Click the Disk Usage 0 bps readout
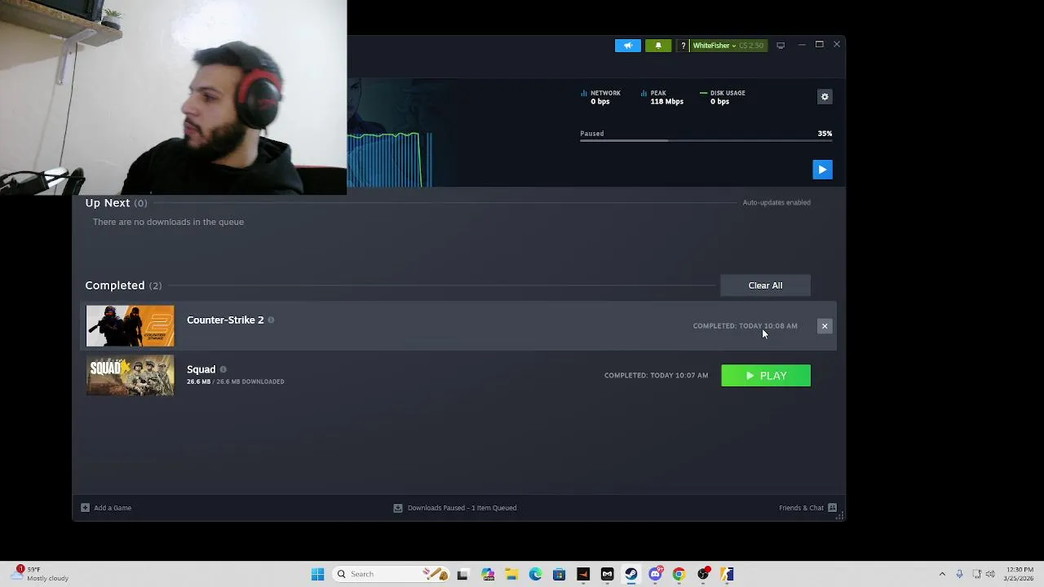Image resolution: width=1044 pixels, height=587 pixels. (x=723, y=97)
